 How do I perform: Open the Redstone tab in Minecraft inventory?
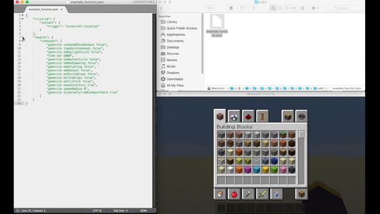click(248, 117)
